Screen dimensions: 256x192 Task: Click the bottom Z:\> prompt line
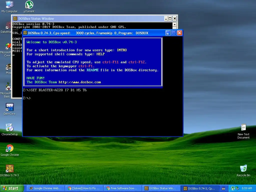[26, 98]
